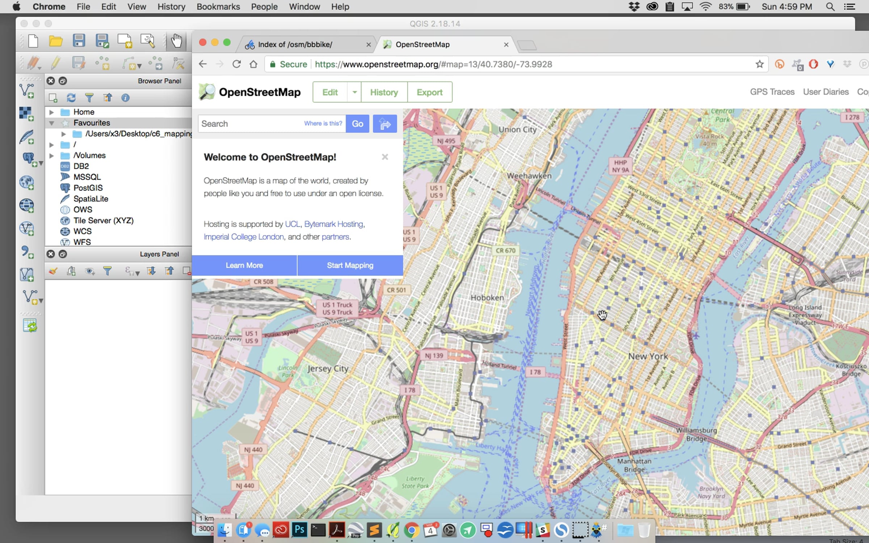The width and height of the screenshot is (869, 543).
Task: Collapse the Favourites tree node
Action: (x=51, y=123)
